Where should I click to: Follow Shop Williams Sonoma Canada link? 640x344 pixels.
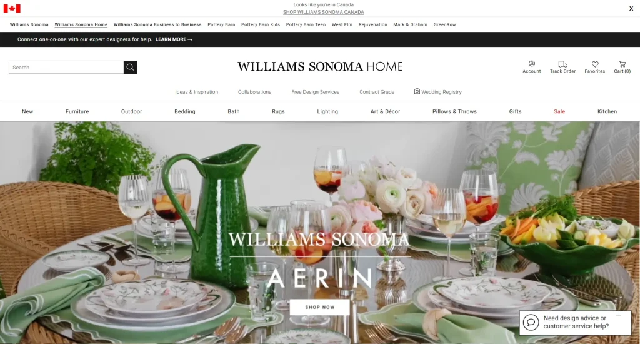pyautogui.click(x=323, y=12)
